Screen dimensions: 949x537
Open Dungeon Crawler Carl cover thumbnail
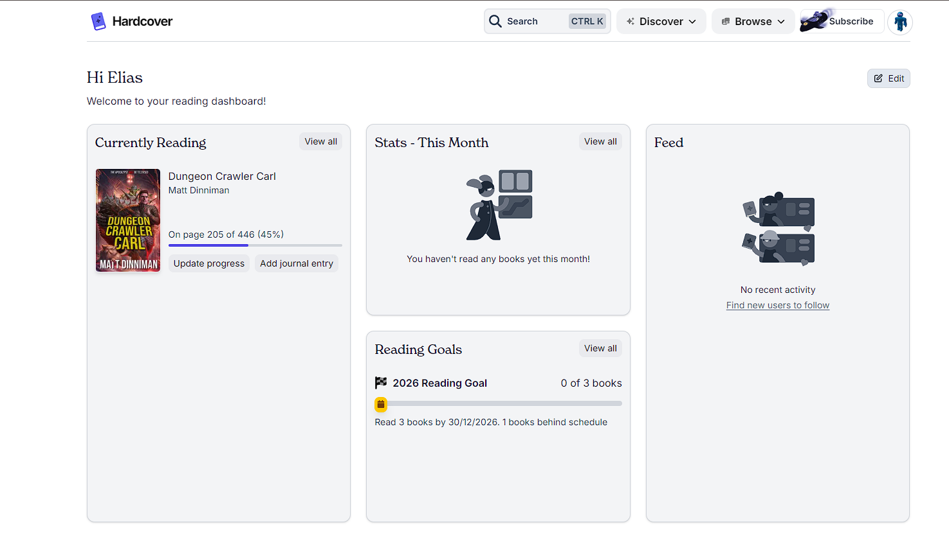pos(128,220)
